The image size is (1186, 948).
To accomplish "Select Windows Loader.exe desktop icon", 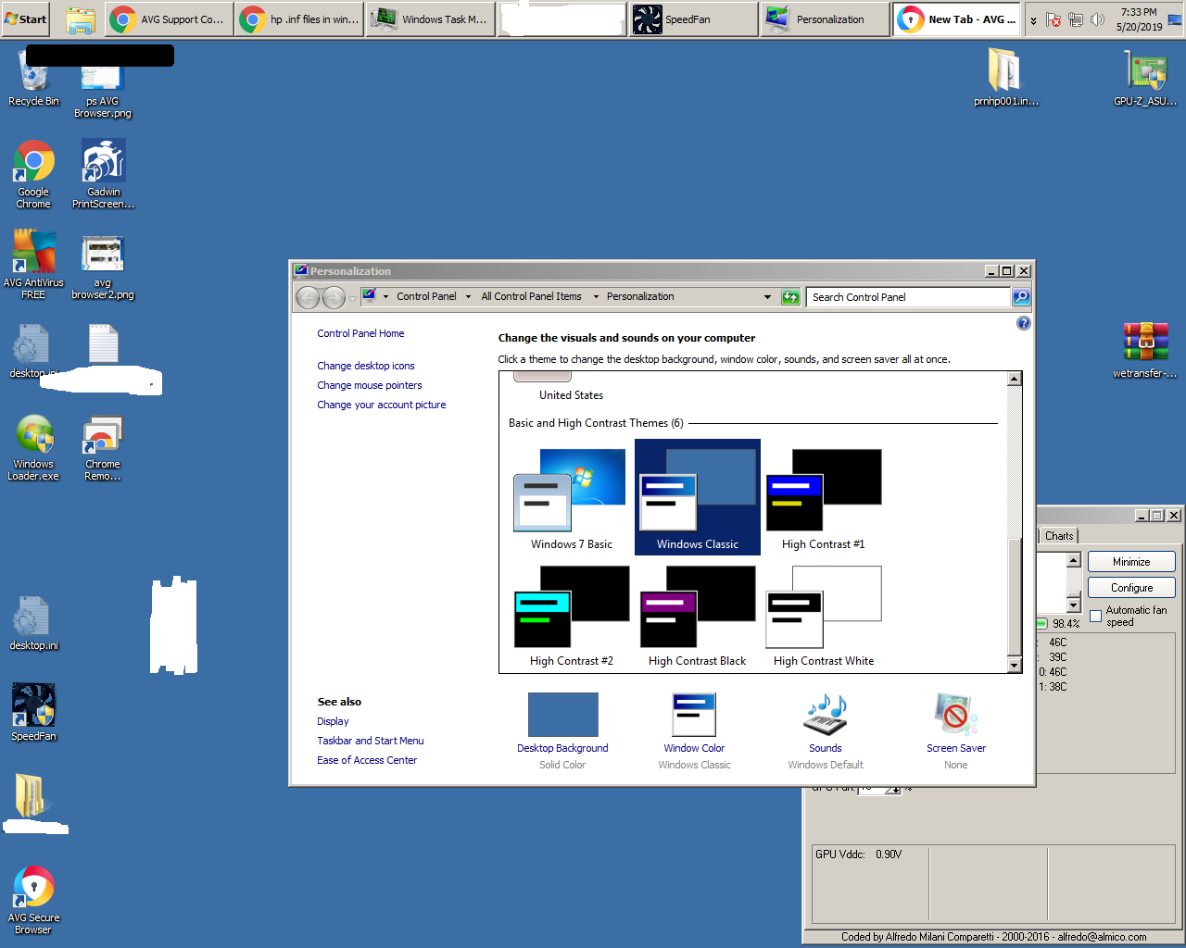I will pyautogui.click(x=33, y=447).
